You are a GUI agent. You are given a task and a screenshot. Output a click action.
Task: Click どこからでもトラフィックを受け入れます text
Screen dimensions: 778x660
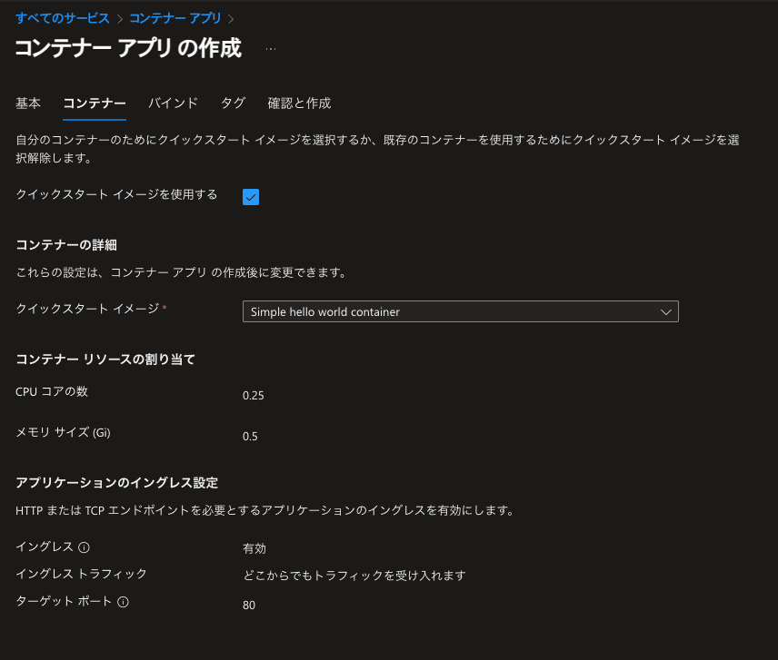click(x=354, y=576)
